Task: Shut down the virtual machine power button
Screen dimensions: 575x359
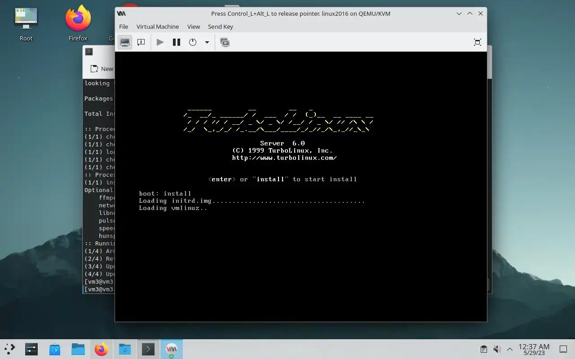Action: 193,42
